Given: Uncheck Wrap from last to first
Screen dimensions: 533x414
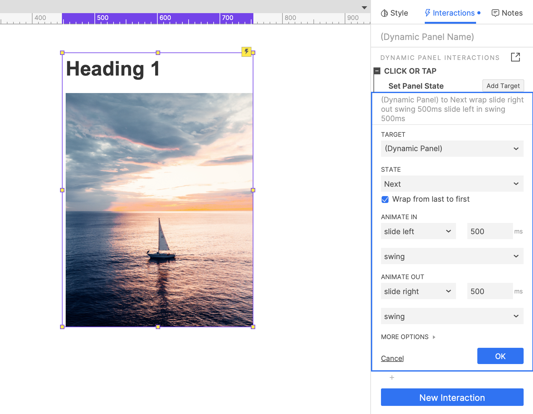Looking at the screenshot, I should coord(385,200).
